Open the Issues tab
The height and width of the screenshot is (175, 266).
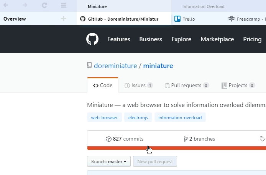[x=138, y=86]
